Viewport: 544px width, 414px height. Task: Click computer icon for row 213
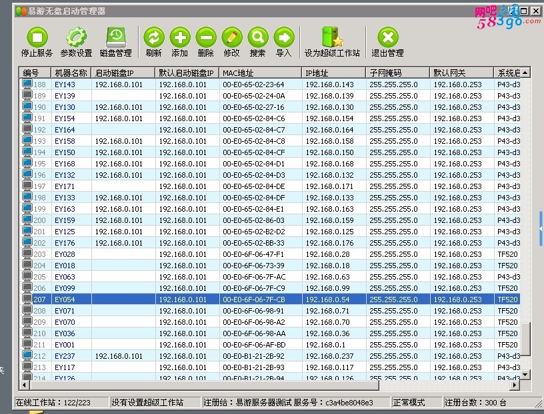tap(27, 367)
